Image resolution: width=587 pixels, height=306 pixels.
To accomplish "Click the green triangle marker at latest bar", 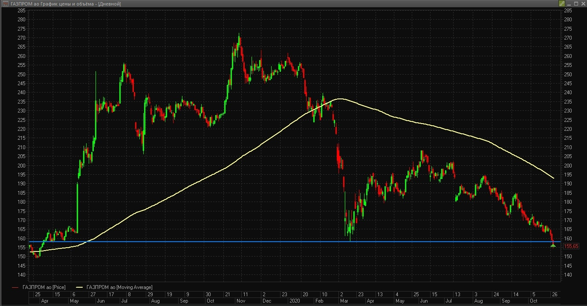I will click(x=553, y=245).
